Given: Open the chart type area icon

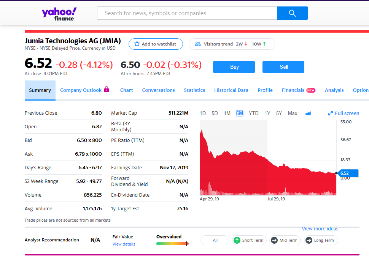Looking at the screenshot, I should (x=308, y=113).
